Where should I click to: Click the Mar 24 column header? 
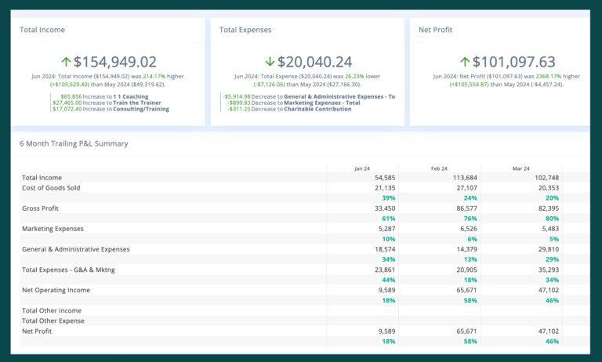[x=520, y=168]
